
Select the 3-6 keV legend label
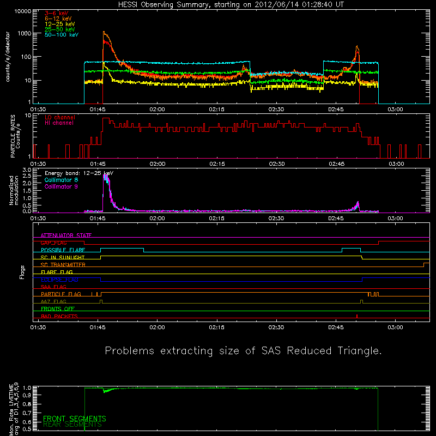click(56, 13)
